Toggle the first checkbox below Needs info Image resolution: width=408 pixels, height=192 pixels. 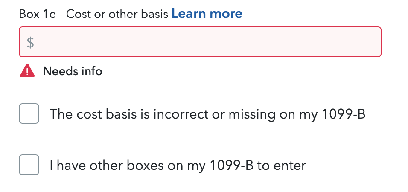(29, 113)
